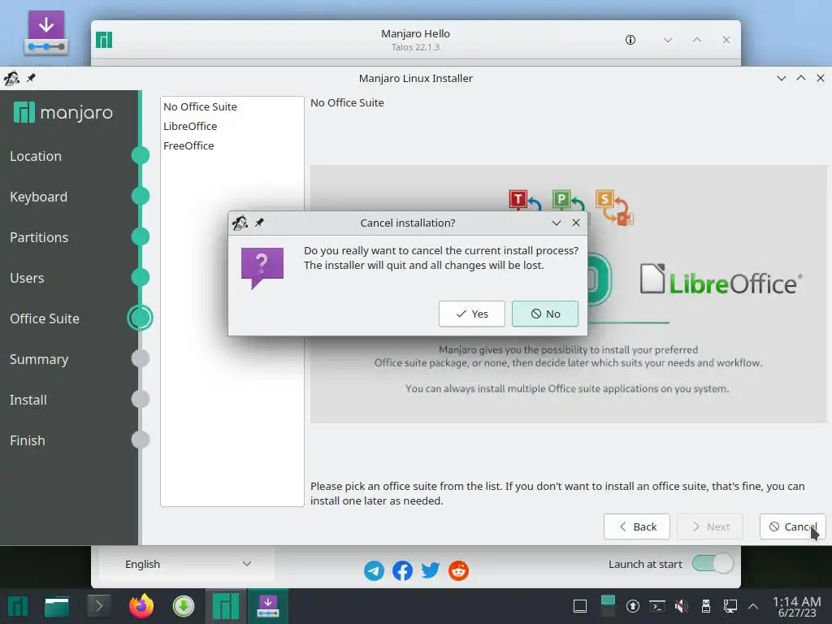Click the muted volume tray icon

pyautogui.click(x=682, y=606)
